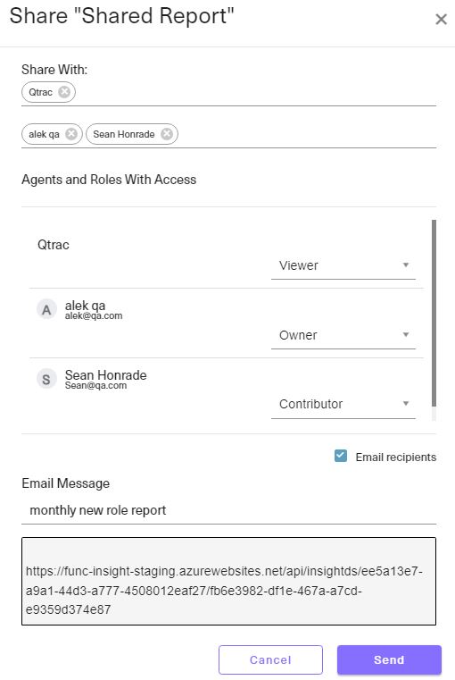Click the alek qa avatar icon
455x680 pixels.
(46, 310)
